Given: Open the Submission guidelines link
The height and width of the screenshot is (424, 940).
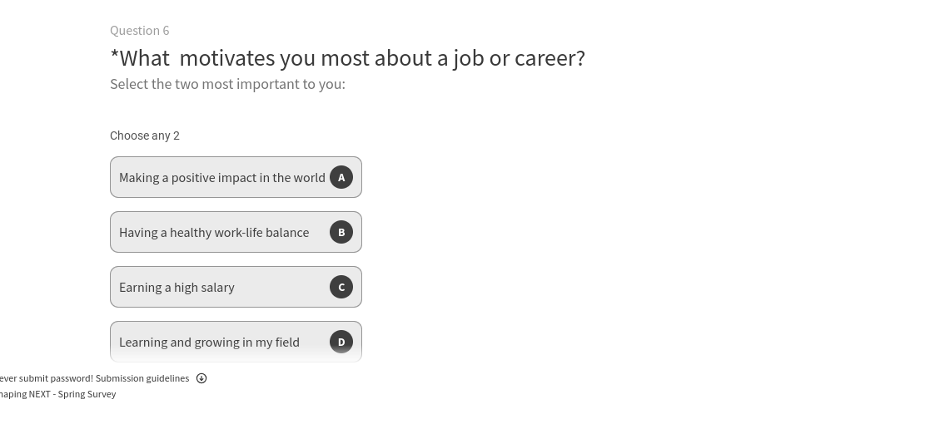Looking at the screenshot, I should (x=142, y=378).
